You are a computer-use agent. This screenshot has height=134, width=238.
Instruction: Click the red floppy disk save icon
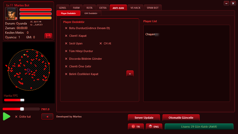tap(48, 36)
